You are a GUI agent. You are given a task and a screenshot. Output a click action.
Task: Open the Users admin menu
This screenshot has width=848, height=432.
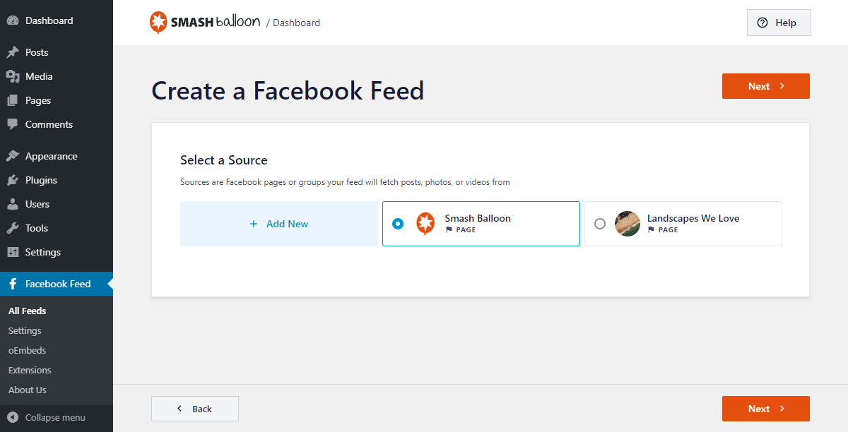point(37,204)
